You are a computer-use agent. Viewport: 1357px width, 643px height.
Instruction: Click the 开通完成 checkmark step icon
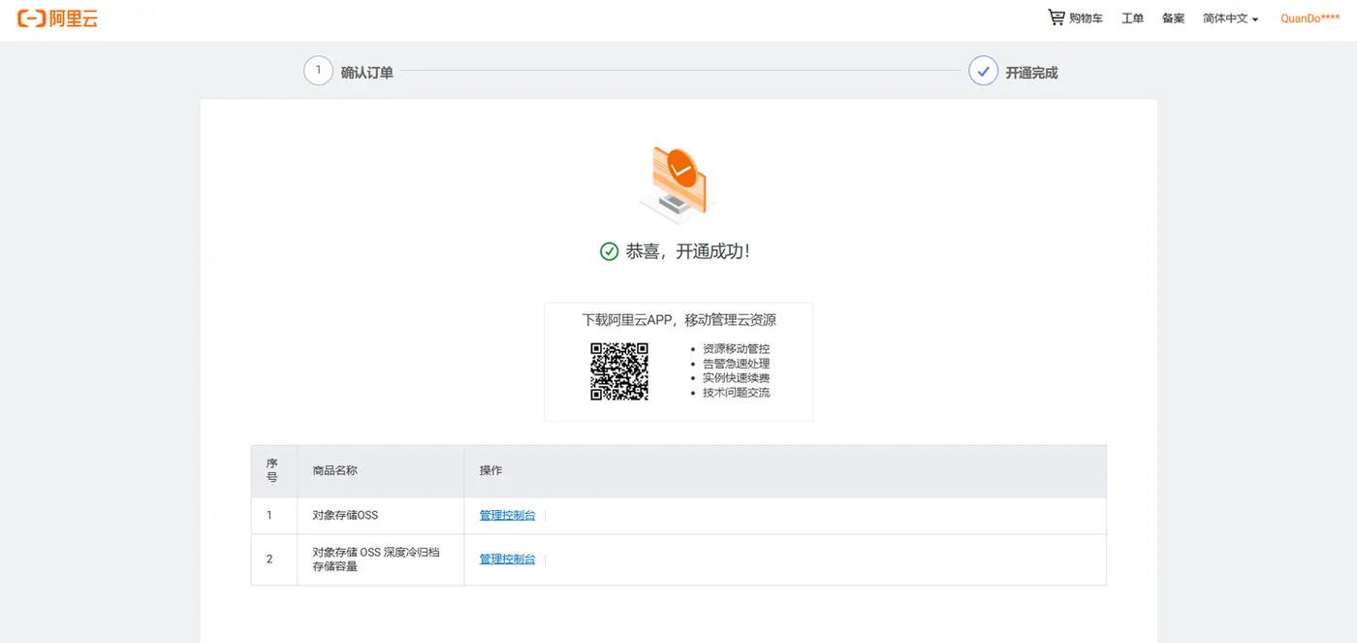tap(983, 71)
